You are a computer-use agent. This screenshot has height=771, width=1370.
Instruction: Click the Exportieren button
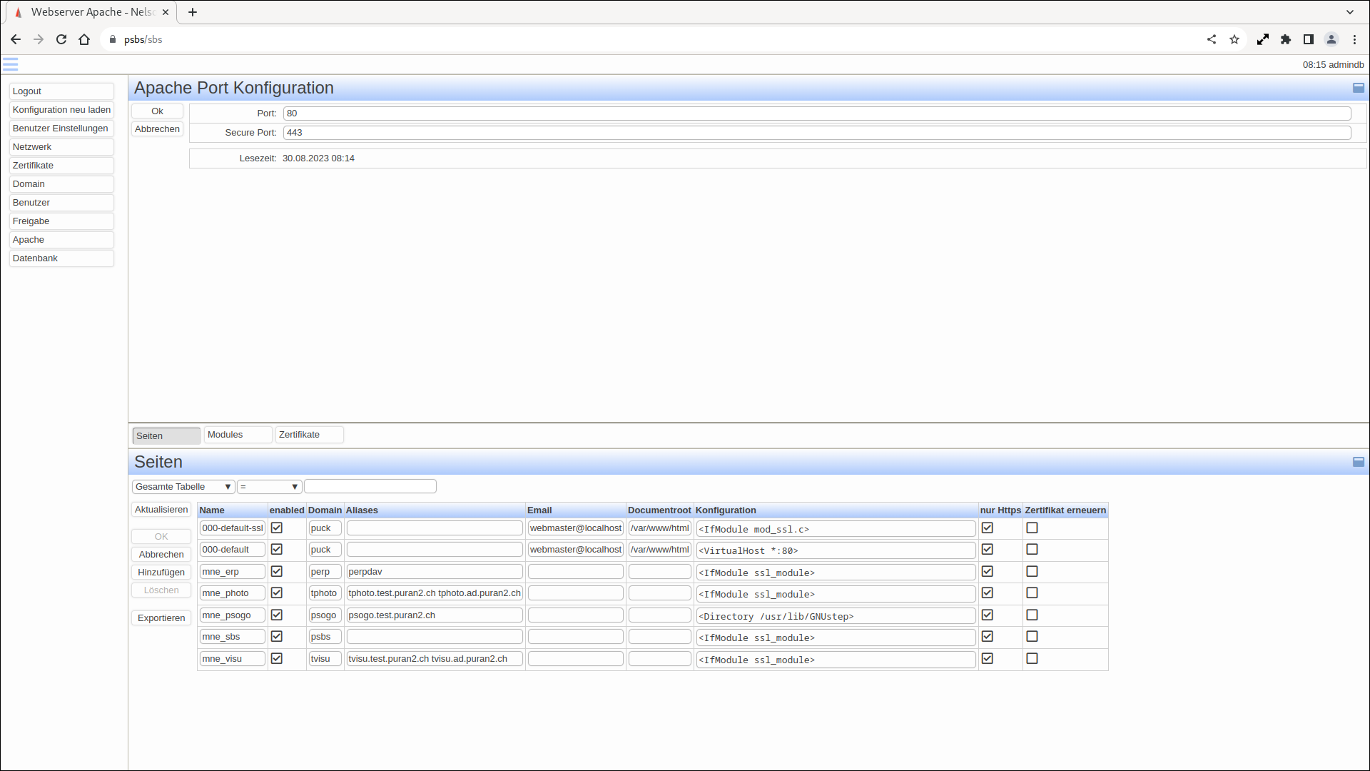tap(161, 618)
